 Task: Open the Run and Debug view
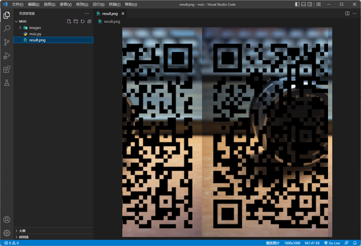tap(7, 56)
